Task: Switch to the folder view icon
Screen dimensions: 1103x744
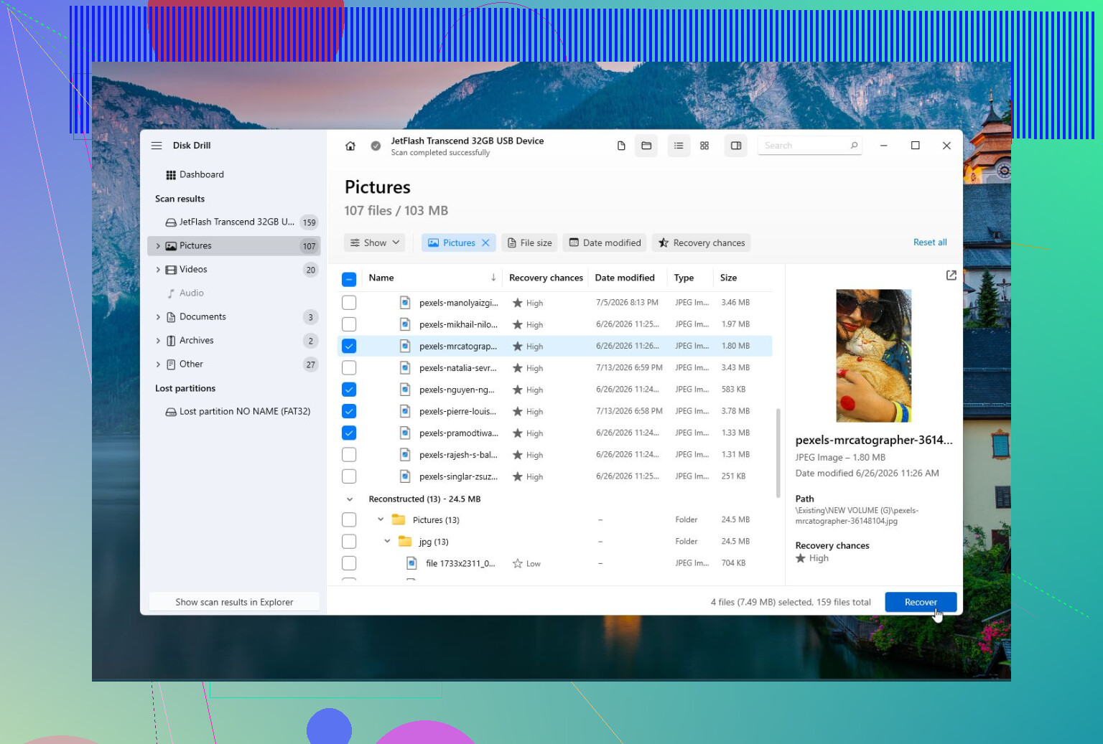Action: (646, 146)
